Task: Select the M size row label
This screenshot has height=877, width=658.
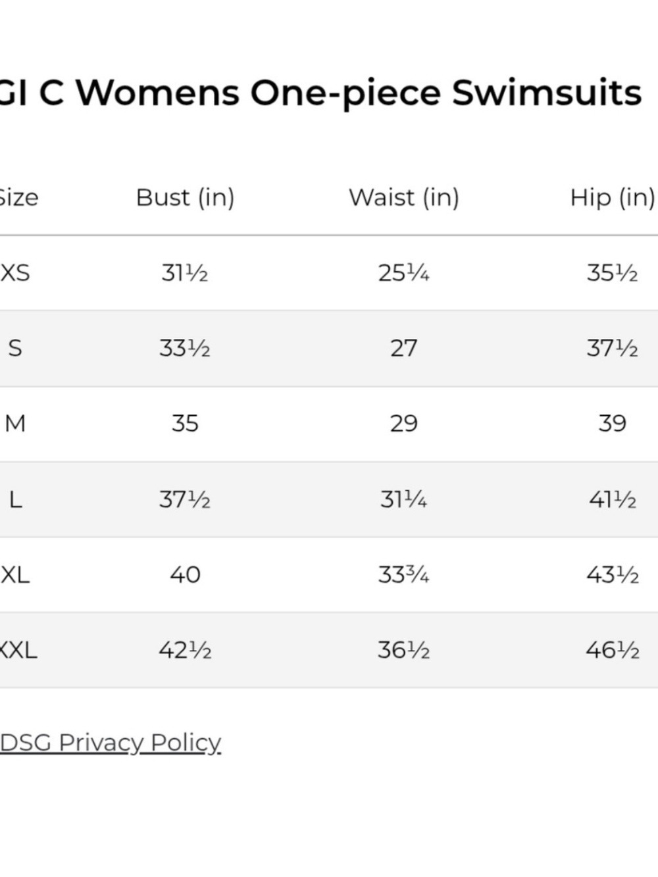Action: point(15,423)
